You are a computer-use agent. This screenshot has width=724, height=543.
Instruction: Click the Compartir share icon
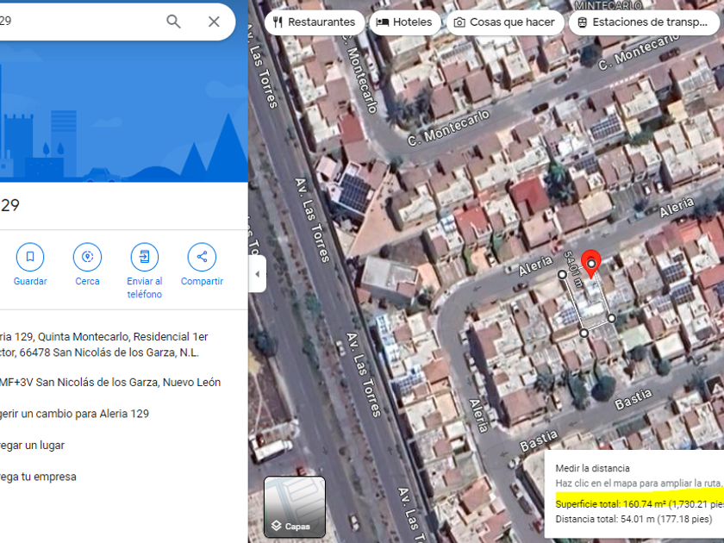click(x=202, y=257)
